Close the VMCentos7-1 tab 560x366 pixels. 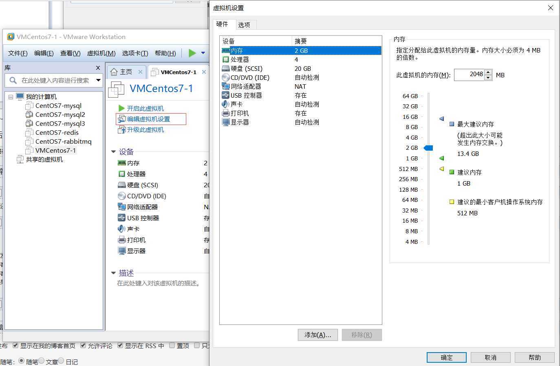pyautogui.click(x=204, y=72)
